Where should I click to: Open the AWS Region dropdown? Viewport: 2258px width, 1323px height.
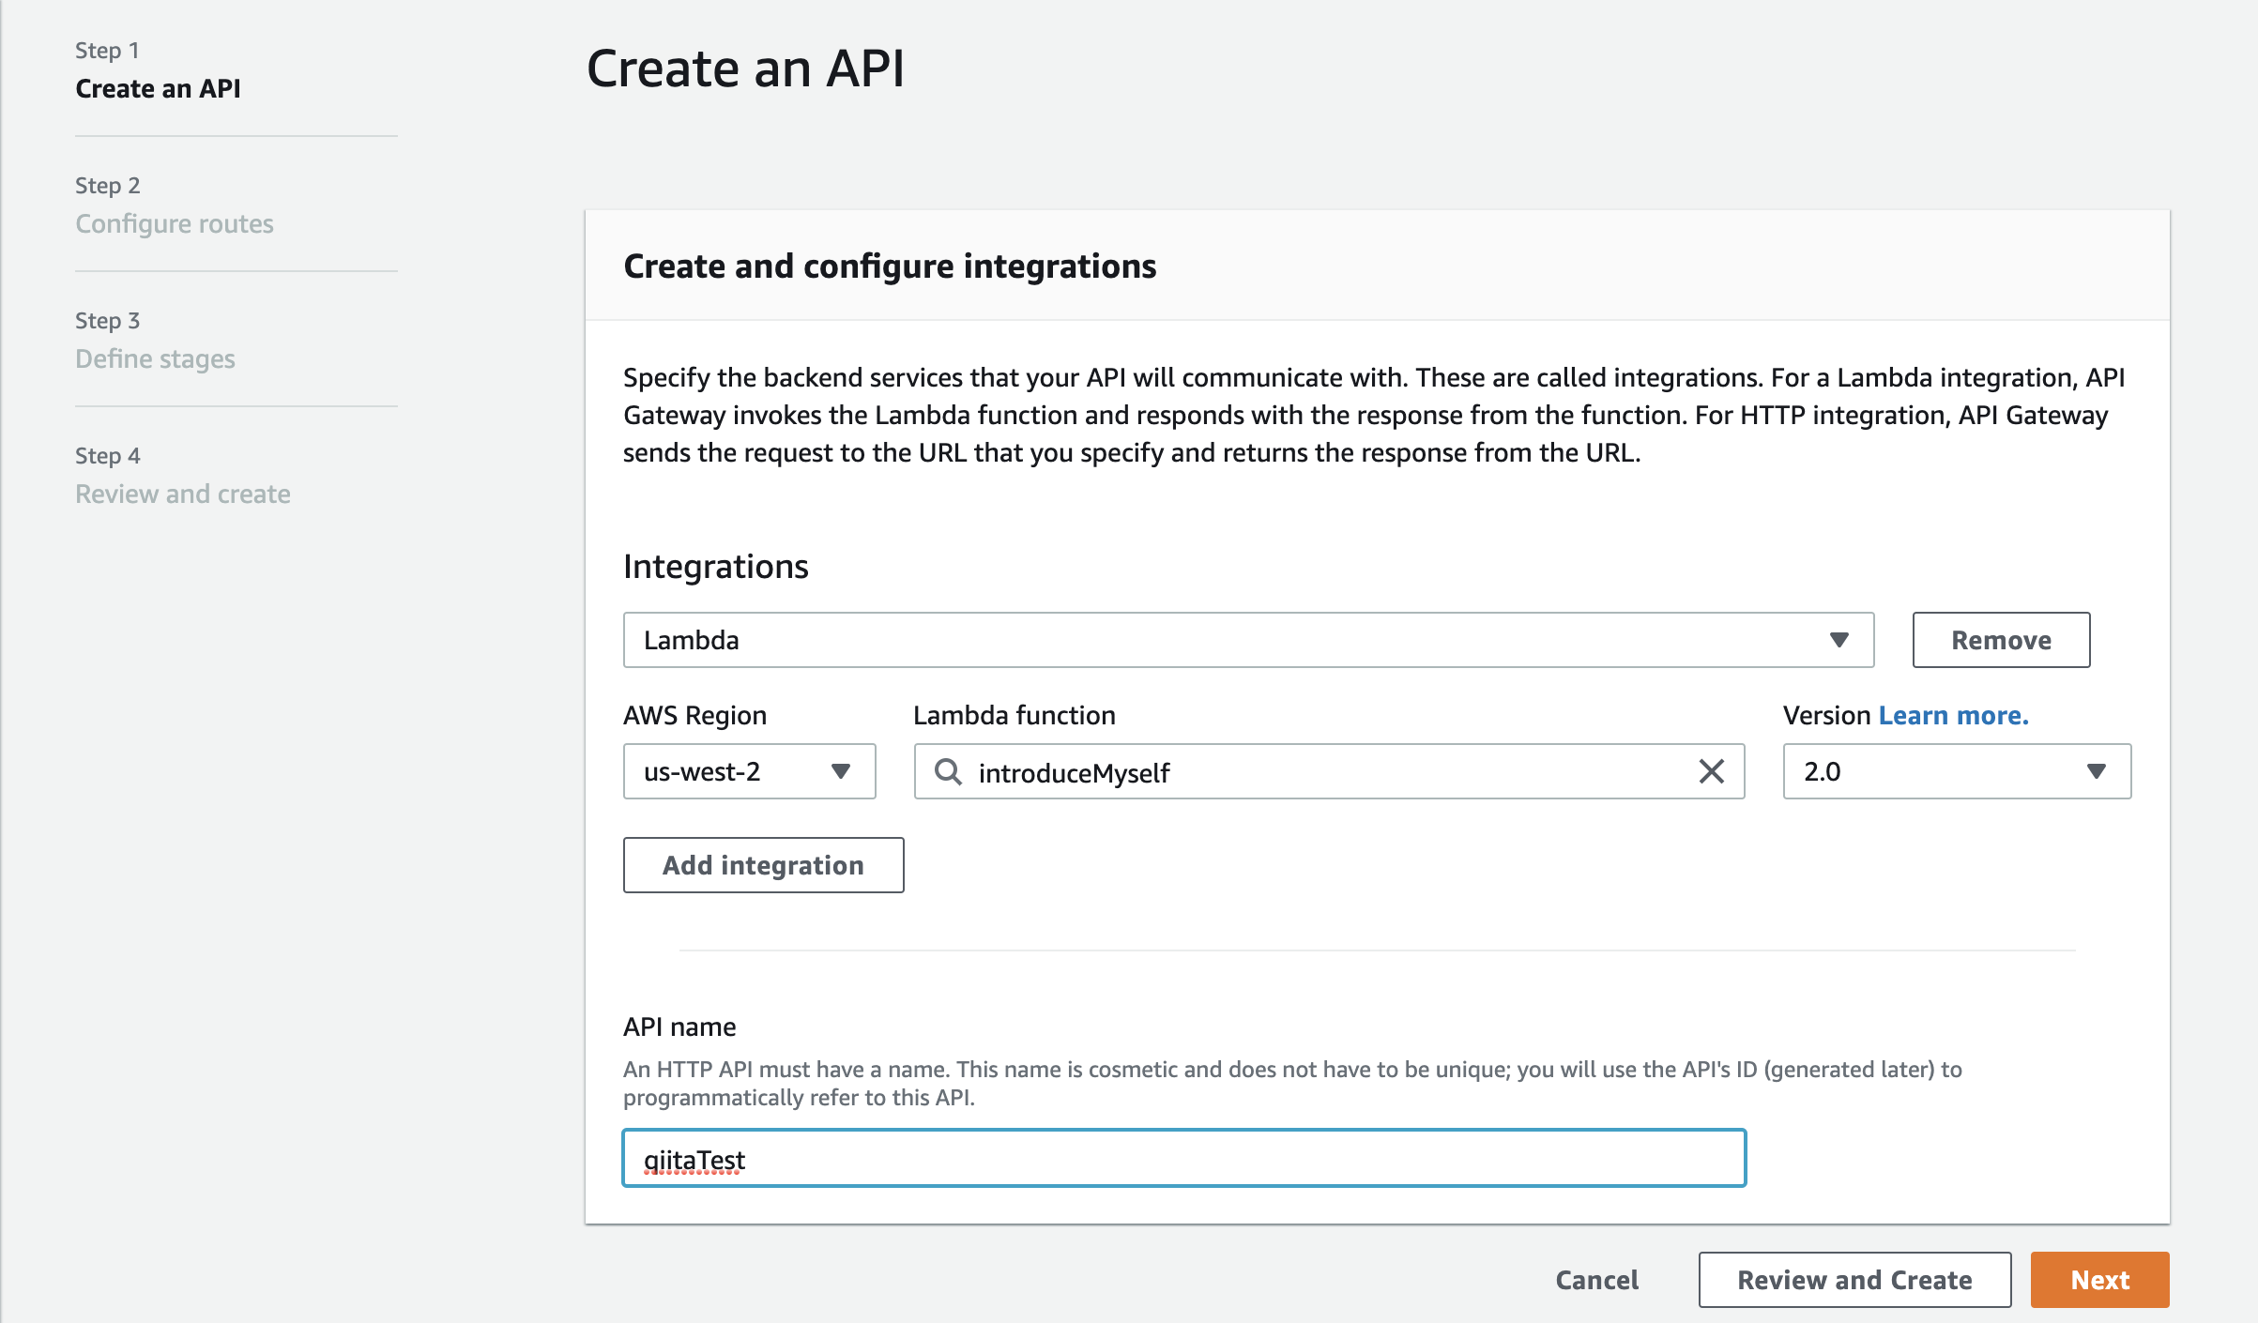coord(749,772)
